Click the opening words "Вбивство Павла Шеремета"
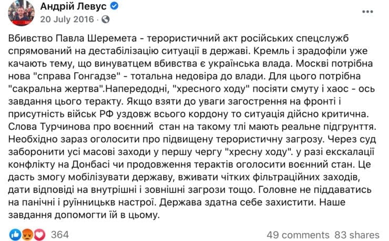389x241 pixels. (73, 38)
